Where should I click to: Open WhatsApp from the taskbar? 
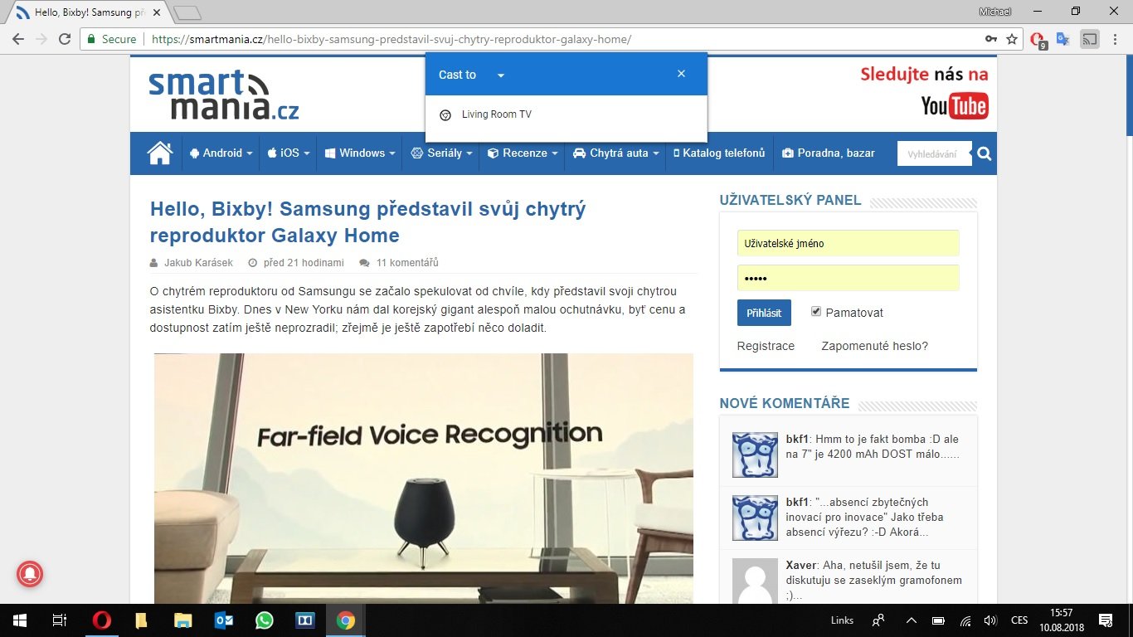point(265,620)
